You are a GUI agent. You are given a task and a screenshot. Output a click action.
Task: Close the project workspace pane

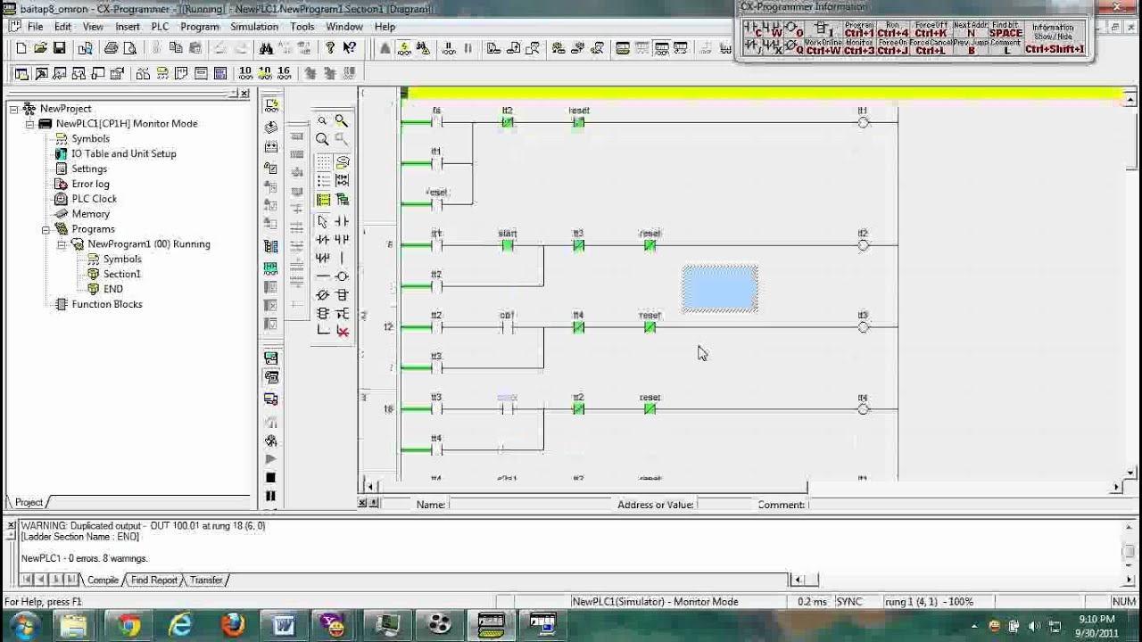[x=245, y=93]
